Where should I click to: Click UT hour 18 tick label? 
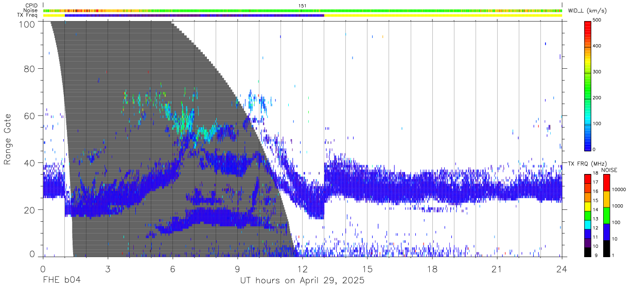[432, 269]
